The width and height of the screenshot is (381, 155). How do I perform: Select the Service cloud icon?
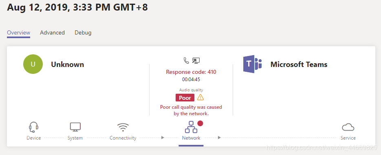click(x=348, y=127)
